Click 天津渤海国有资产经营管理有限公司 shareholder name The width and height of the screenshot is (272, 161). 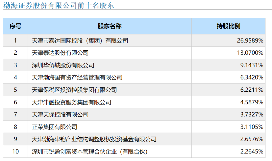(x=77, y=77)
